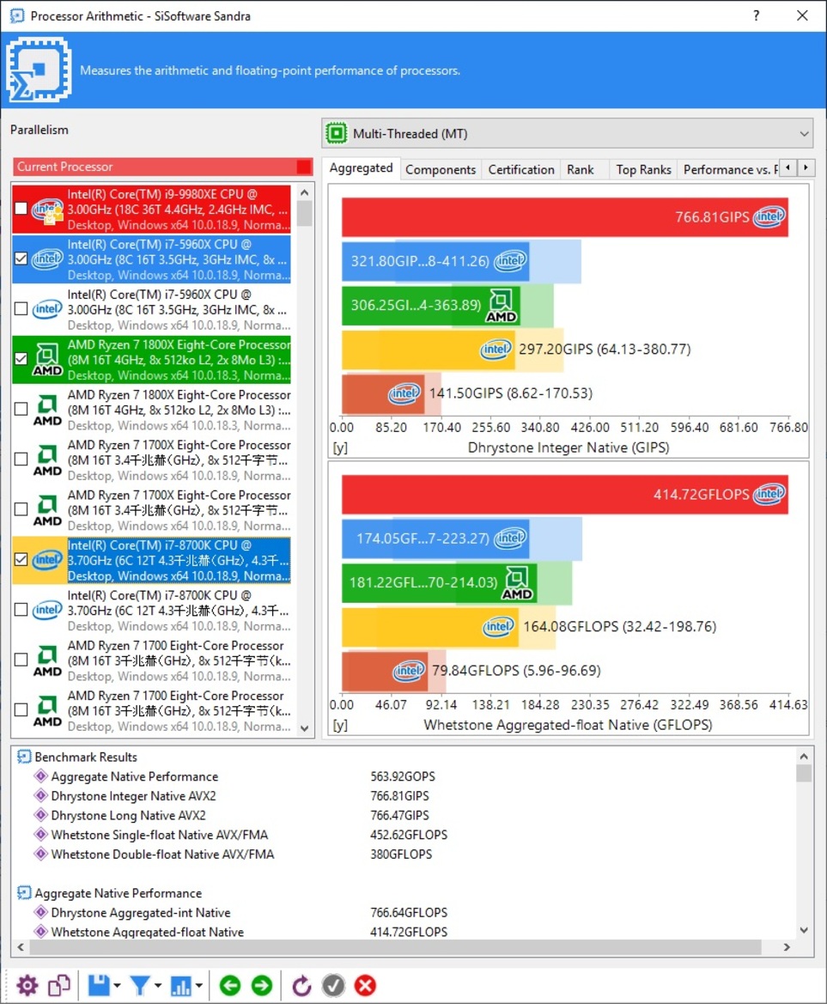This screenshot has width=827, height=1004.
Task: Select the 563.92GOPS aggregate result value
Action: coord(403,776)
